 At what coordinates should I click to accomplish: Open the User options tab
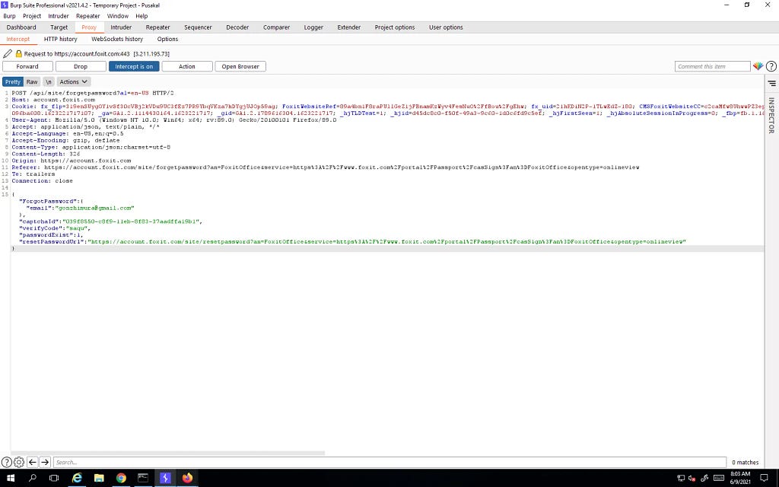(446, 27)
